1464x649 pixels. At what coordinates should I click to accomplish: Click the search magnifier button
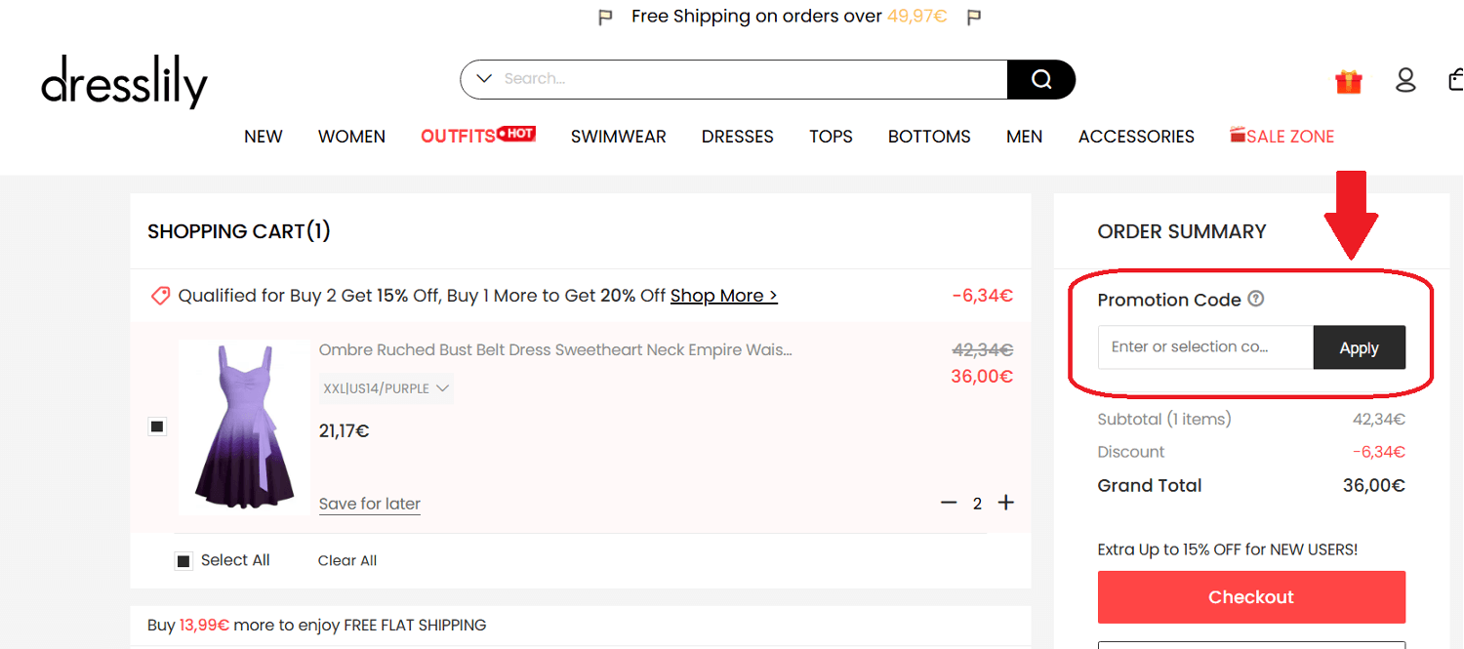coord(1041,79)
